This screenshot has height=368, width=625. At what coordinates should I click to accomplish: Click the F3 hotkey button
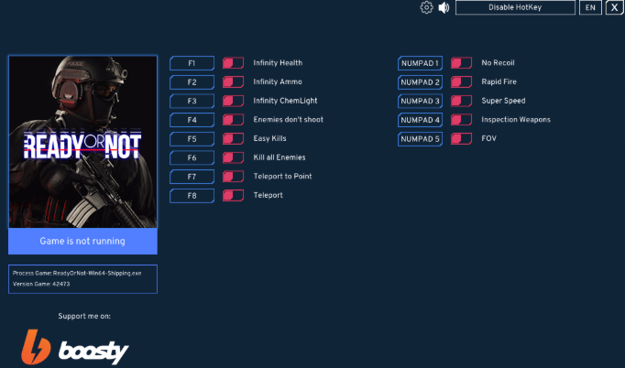[x=192, y=102]
